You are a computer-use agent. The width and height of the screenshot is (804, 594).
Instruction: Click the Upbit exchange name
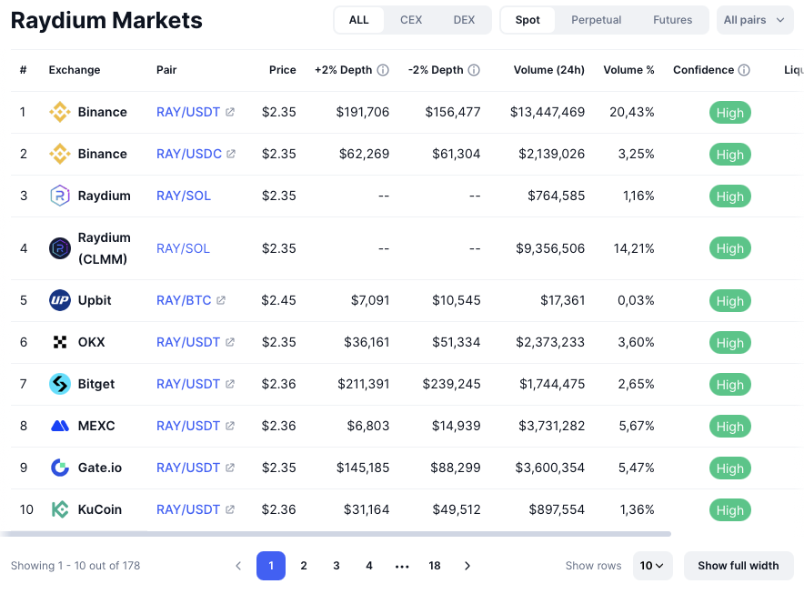(95, 300)
